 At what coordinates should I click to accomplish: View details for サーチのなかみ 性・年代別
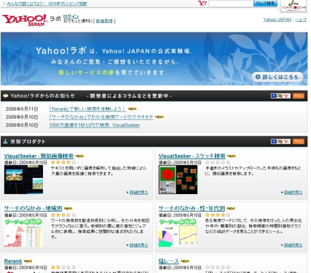click(293, 245)
